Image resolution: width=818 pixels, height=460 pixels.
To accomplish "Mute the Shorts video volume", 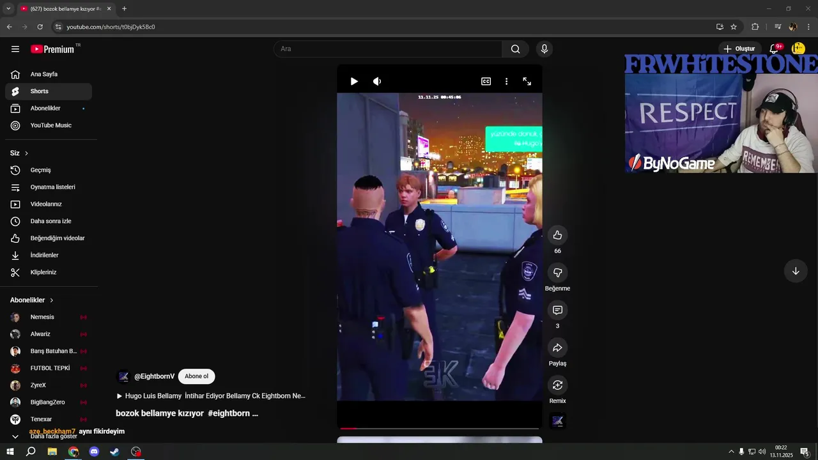I will click(x=377, y=81).
